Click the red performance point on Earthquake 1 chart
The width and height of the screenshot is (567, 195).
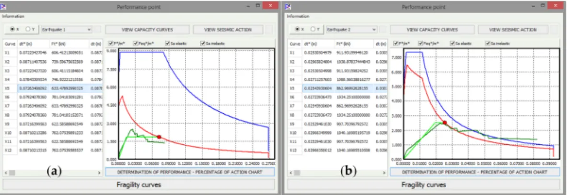click(159, 137)
